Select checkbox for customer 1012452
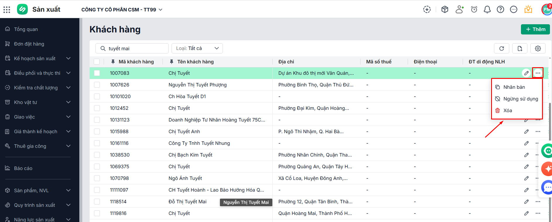Screen dimensions: 552x222 tap(97, 108)
